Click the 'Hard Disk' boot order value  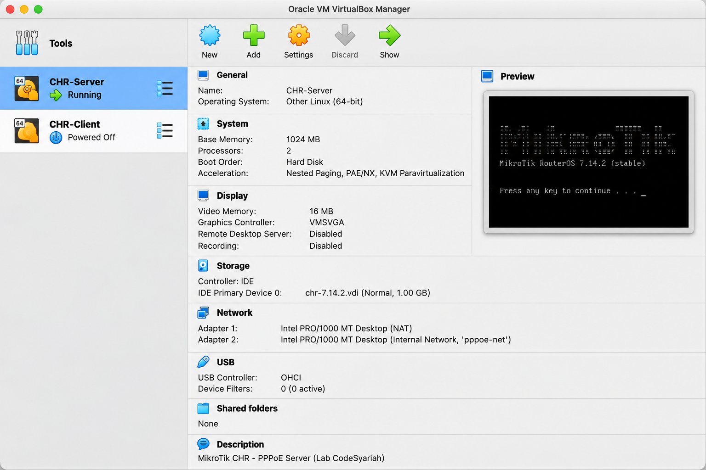tap(305, 162)
